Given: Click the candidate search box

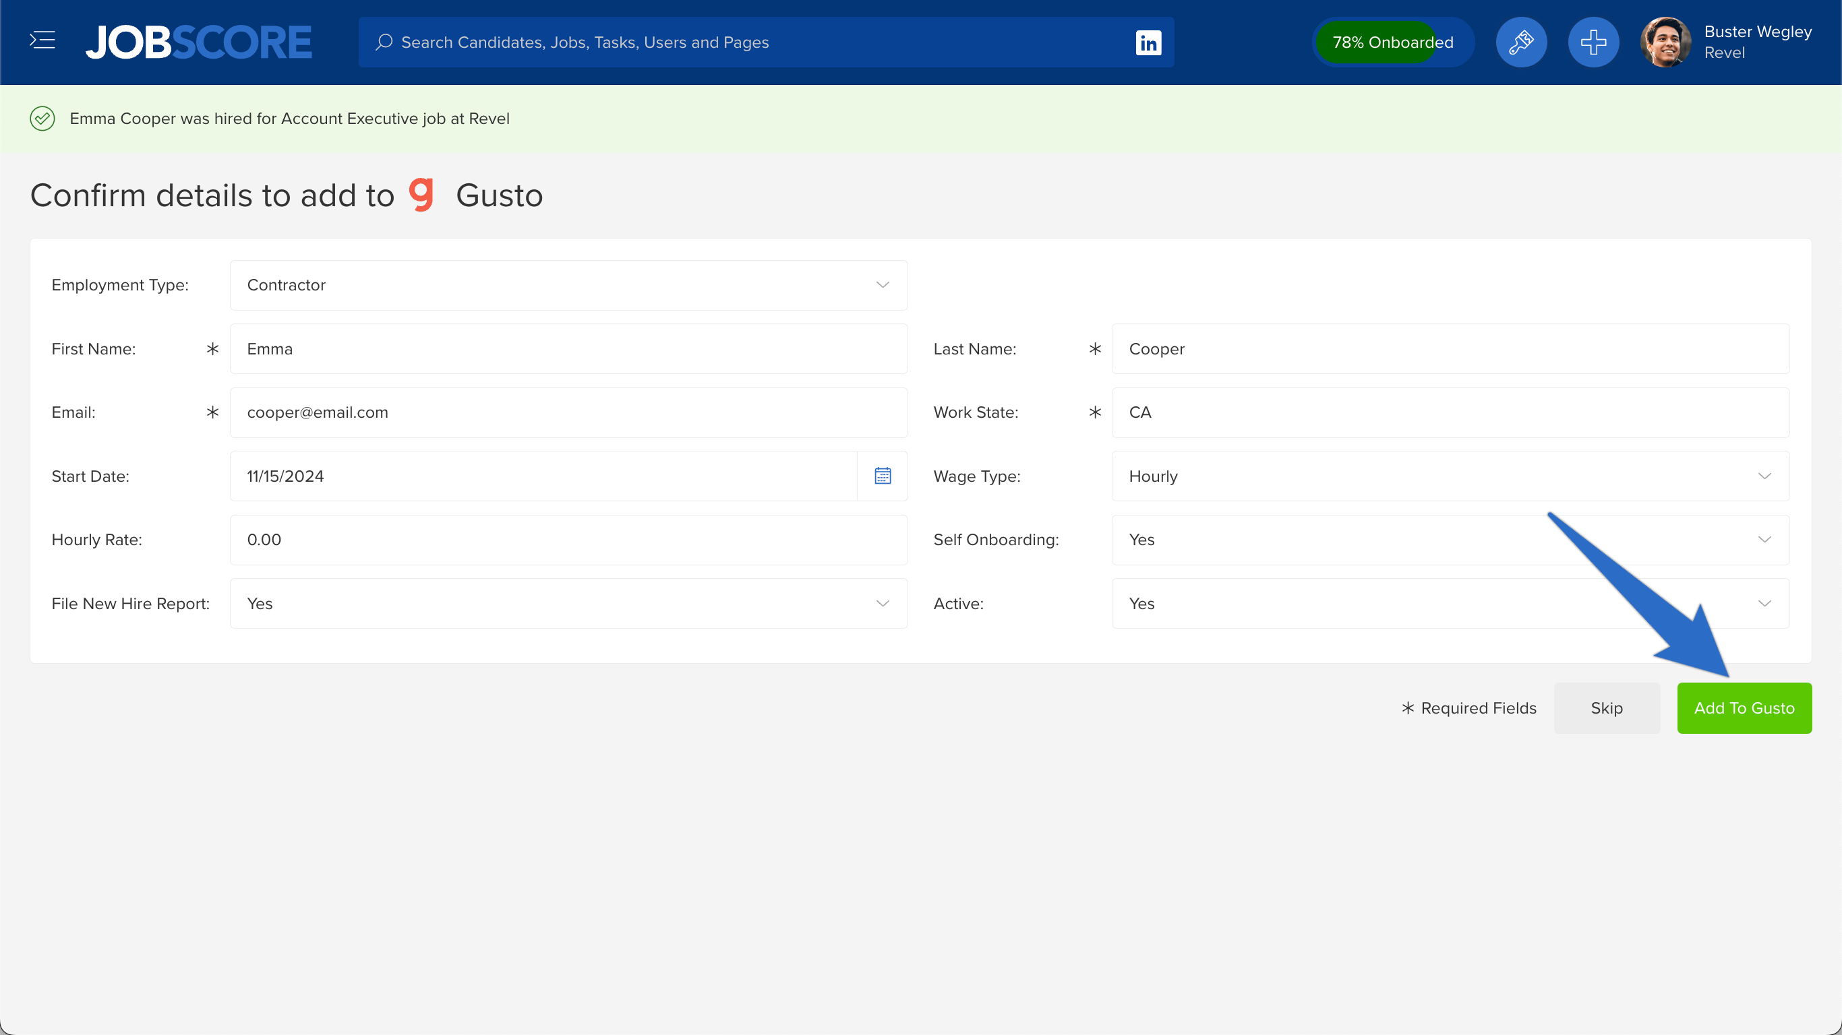Looking at the screenshot, I should pyautogui.click(x=766, y=42).
